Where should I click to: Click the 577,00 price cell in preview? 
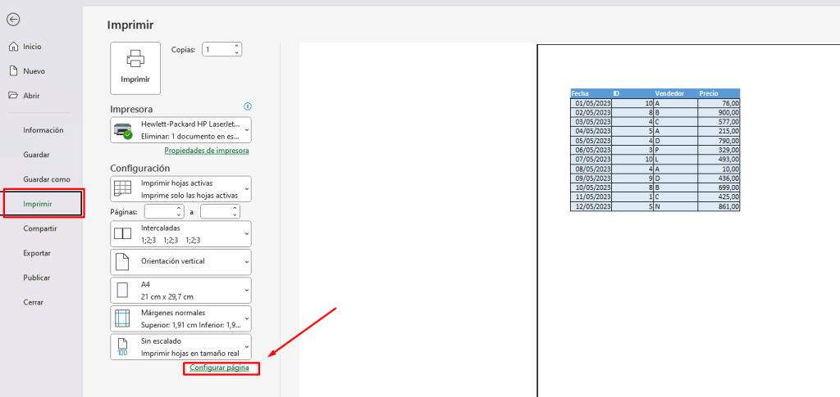tap(719, 122)
